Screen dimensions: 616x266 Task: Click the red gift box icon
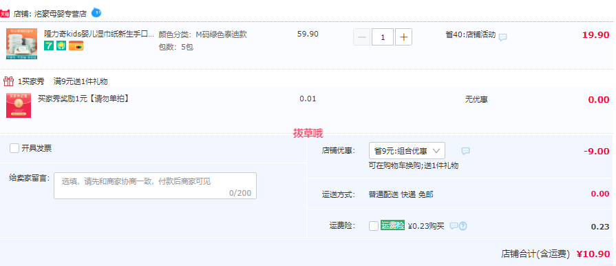coord(9,81)
